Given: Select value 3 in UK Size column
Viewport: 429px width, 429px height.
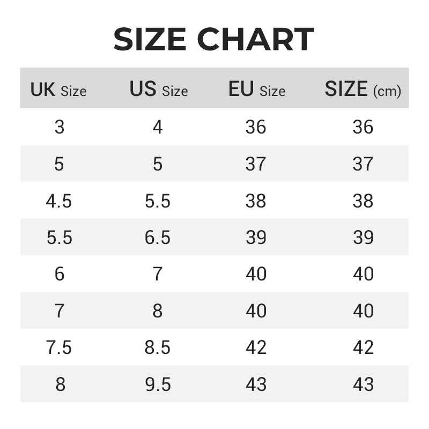Looking at the screenshot, I should click(x=59, y=127).
